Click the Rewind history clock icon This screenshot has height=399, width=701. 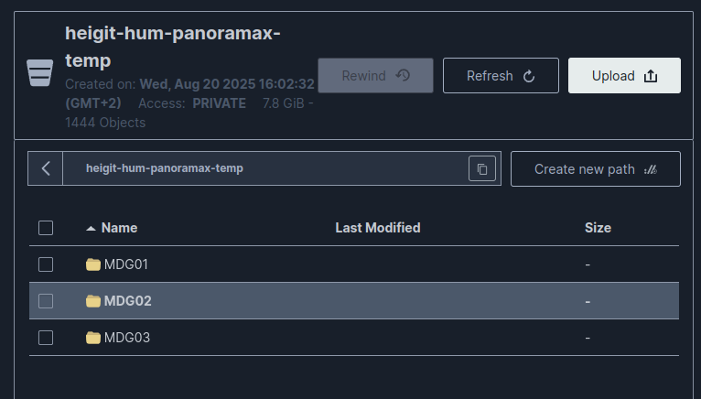click(403, 75)
